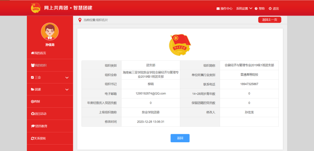314x151 pixels.
Task: Click the 返回上一页 button
Action: [270, 20]
